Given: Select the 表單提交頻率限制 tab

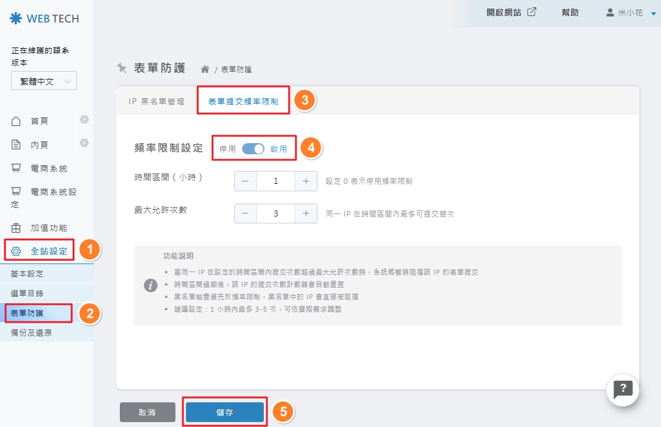Looking at the screenshot, I should [243, 102].
